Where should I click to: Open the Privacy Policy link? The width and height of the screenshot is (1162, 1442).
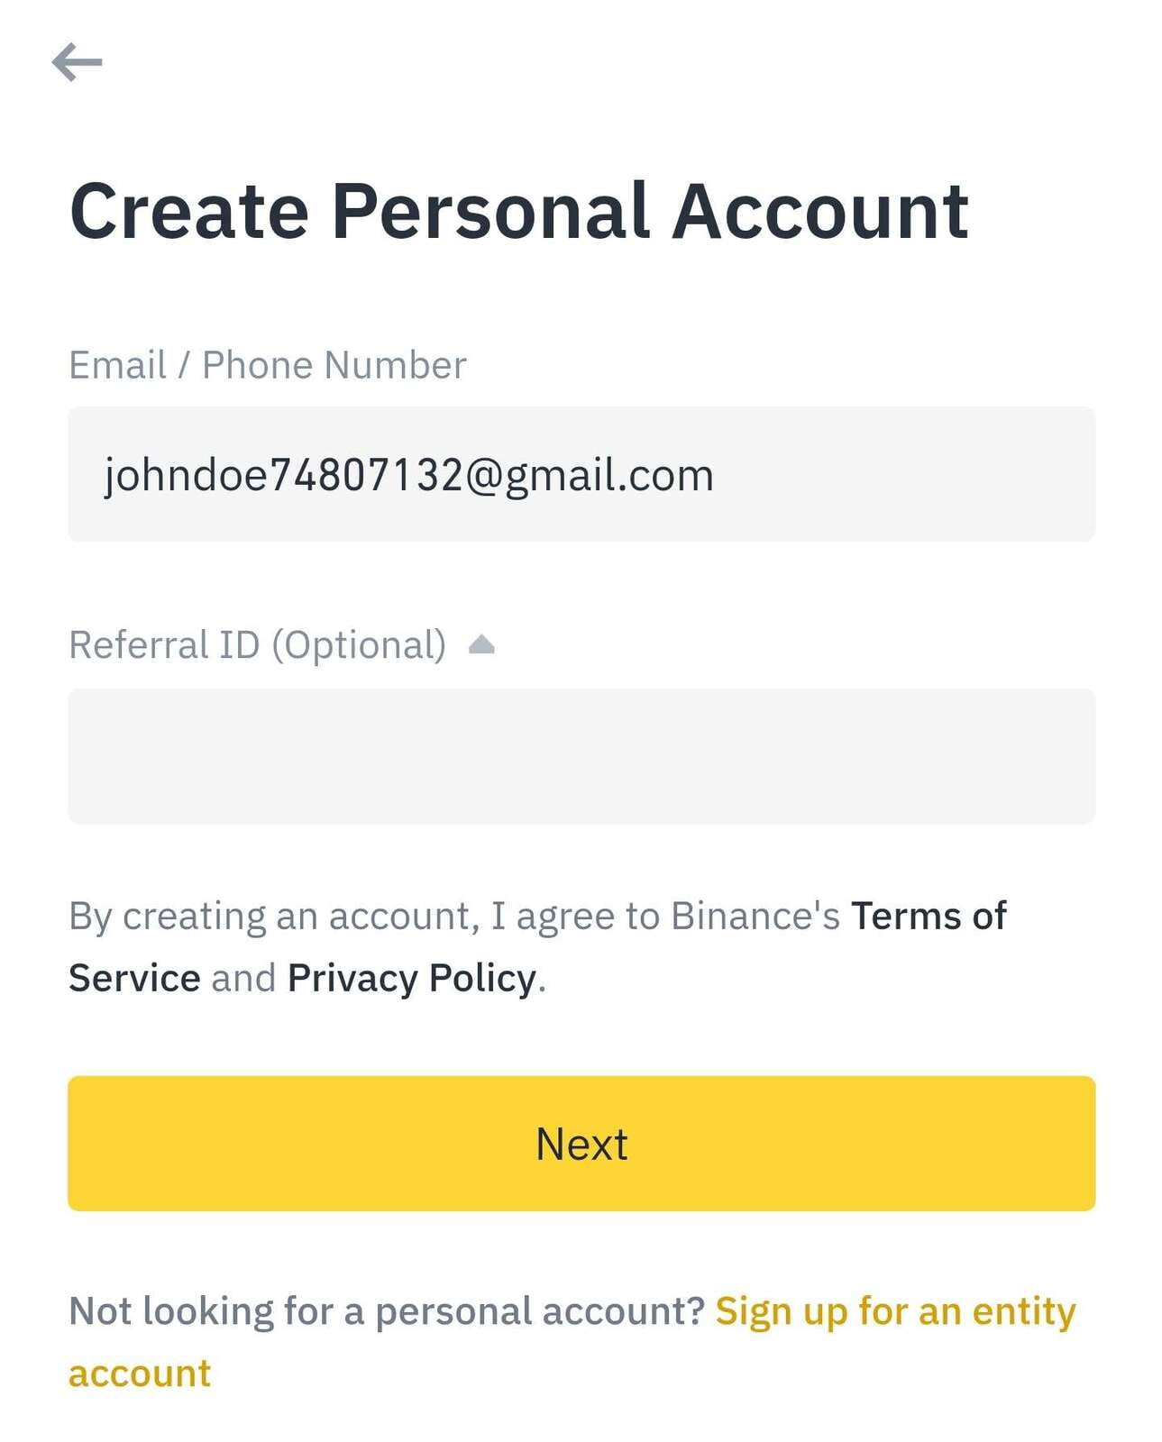[412, 979]
